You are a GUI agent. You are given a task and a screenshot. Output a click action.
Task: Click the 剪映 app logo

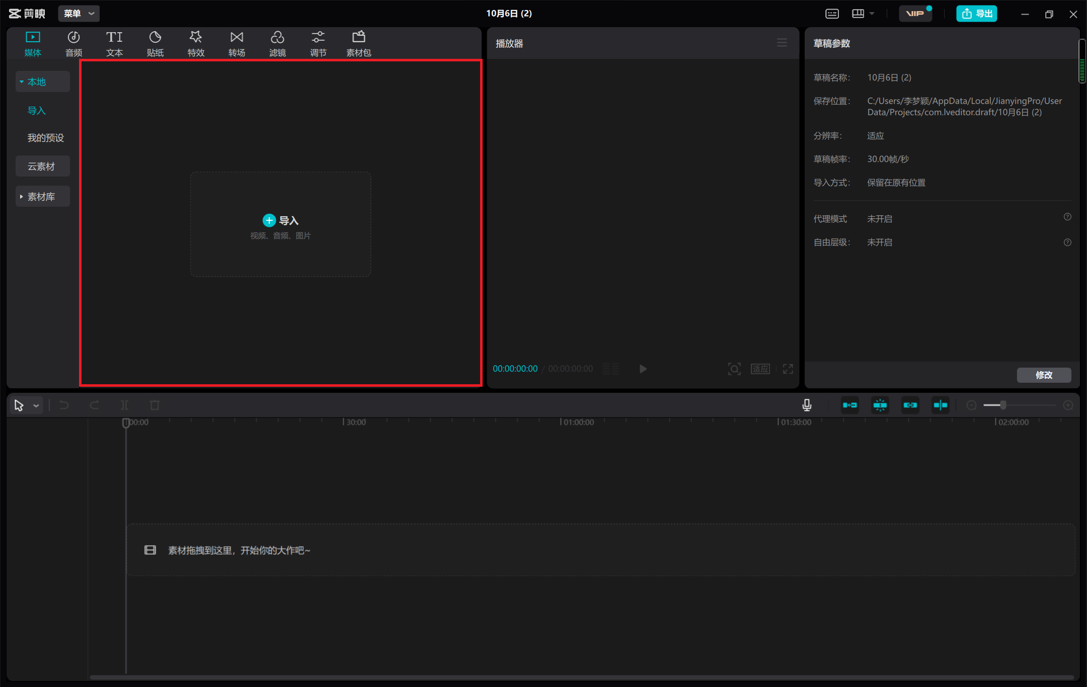pos(27,14)
